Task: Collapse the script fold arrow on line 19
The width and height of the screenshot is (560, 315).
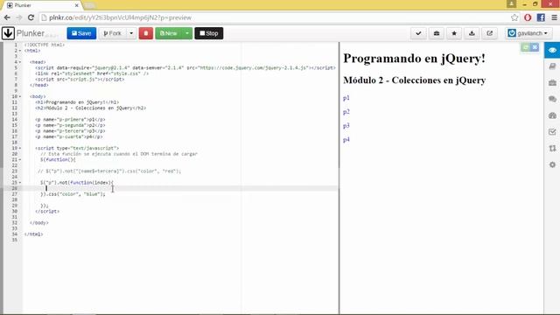Action: point(20,148)
